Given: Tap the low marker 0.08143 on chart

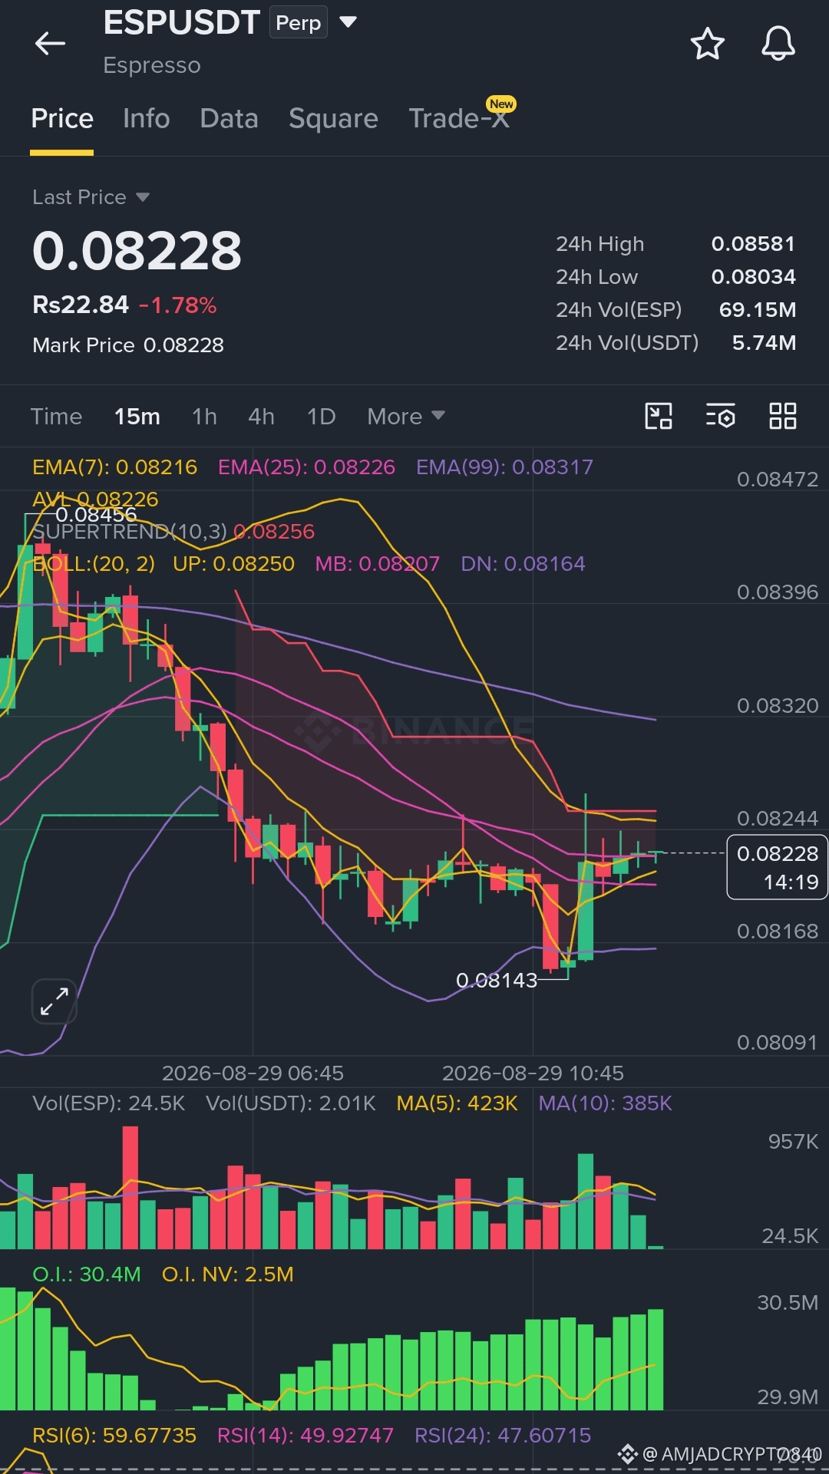Looking at the screenshot, I should click(496, 980).
